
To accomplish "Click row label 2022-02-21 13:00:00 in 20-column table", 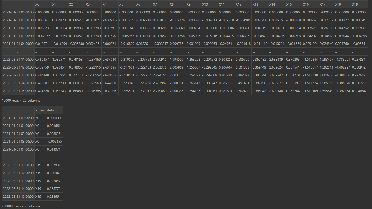I will click(18, 75).
